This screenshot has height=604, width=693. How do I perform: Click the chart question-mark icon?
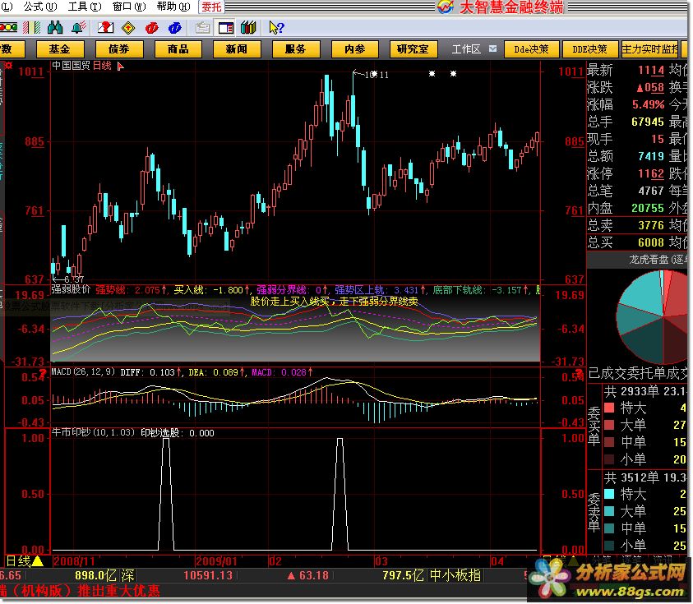pyautogui.click(x=105, y=28)
